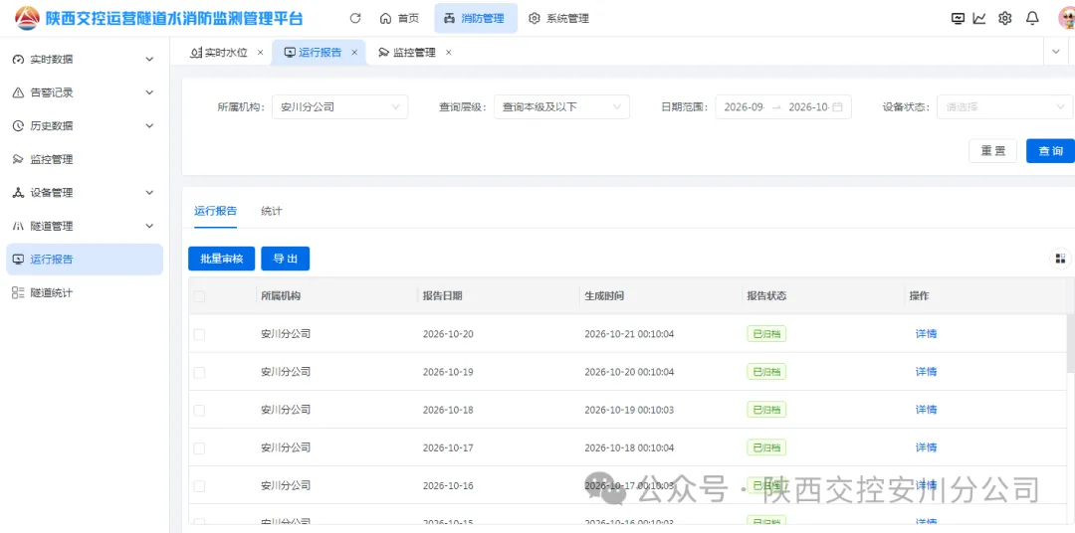Click the blue 查询 button
This screenshot has width=1075, height=533.
click(x=1050, y=151)
